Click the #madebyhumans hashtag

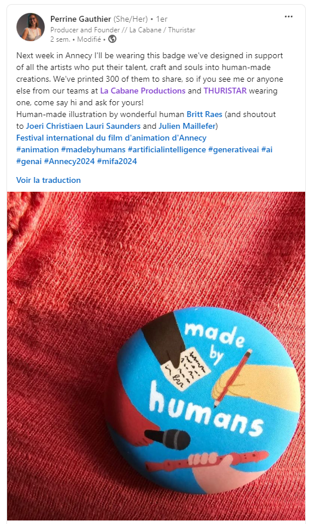point(93,149)
